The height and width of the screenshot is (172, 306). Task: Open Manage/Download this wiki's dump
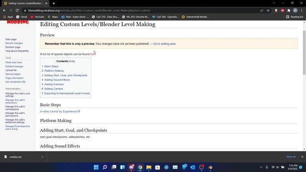18,128
